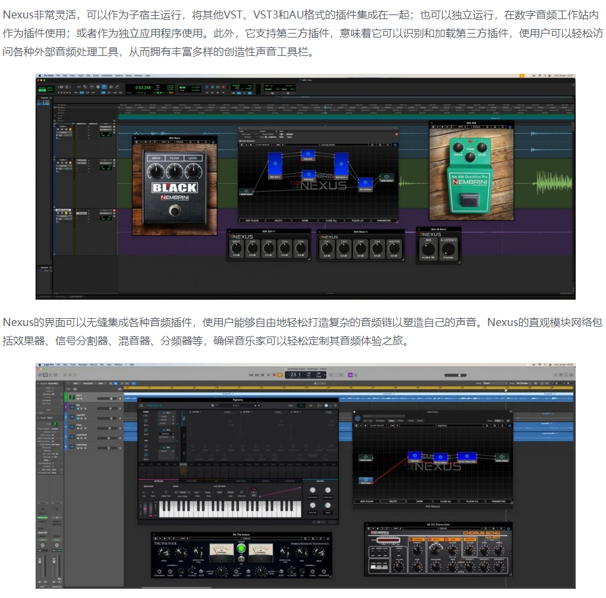Toggle the REVERB button on the Chorus Echo plugin

point(469,539)
